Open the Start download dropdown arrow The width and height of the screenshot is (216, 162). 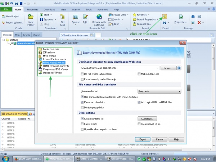point(51,15)
